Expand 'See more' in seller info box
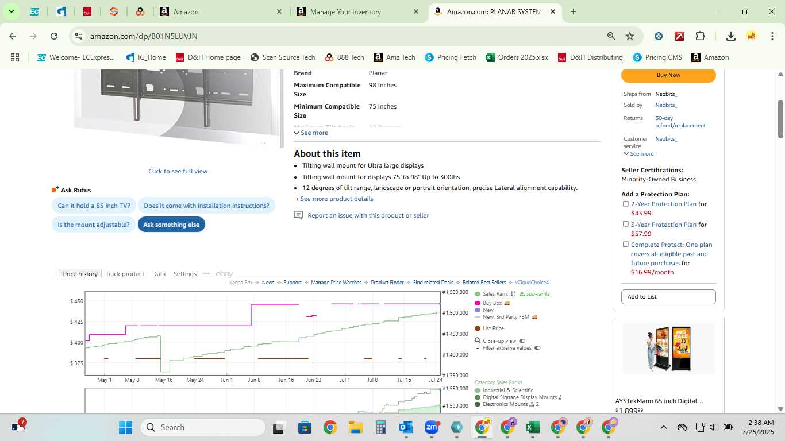 pyautogui.click(x=638, y=154)
